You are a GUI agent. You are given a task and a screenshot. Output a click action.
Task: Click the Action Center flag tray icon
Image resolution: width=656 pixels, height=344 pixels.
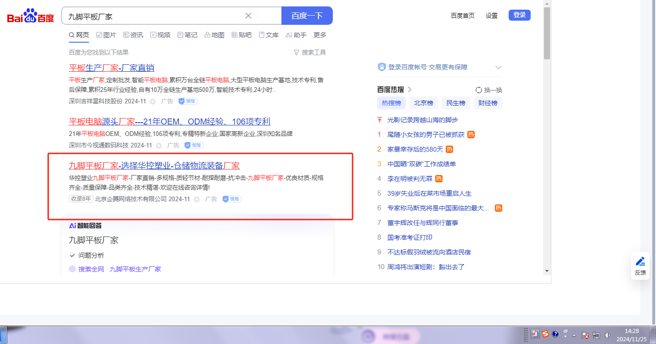coord(585,335)
